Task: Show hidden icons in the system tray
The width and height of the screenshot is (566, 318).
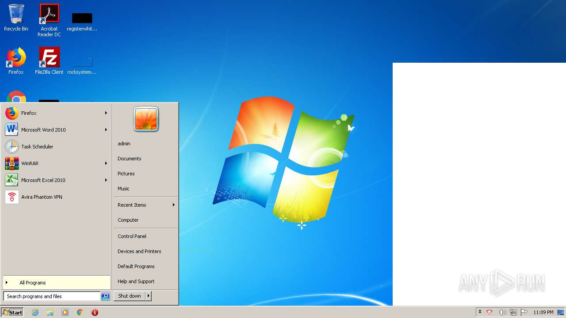Action: 480,312
